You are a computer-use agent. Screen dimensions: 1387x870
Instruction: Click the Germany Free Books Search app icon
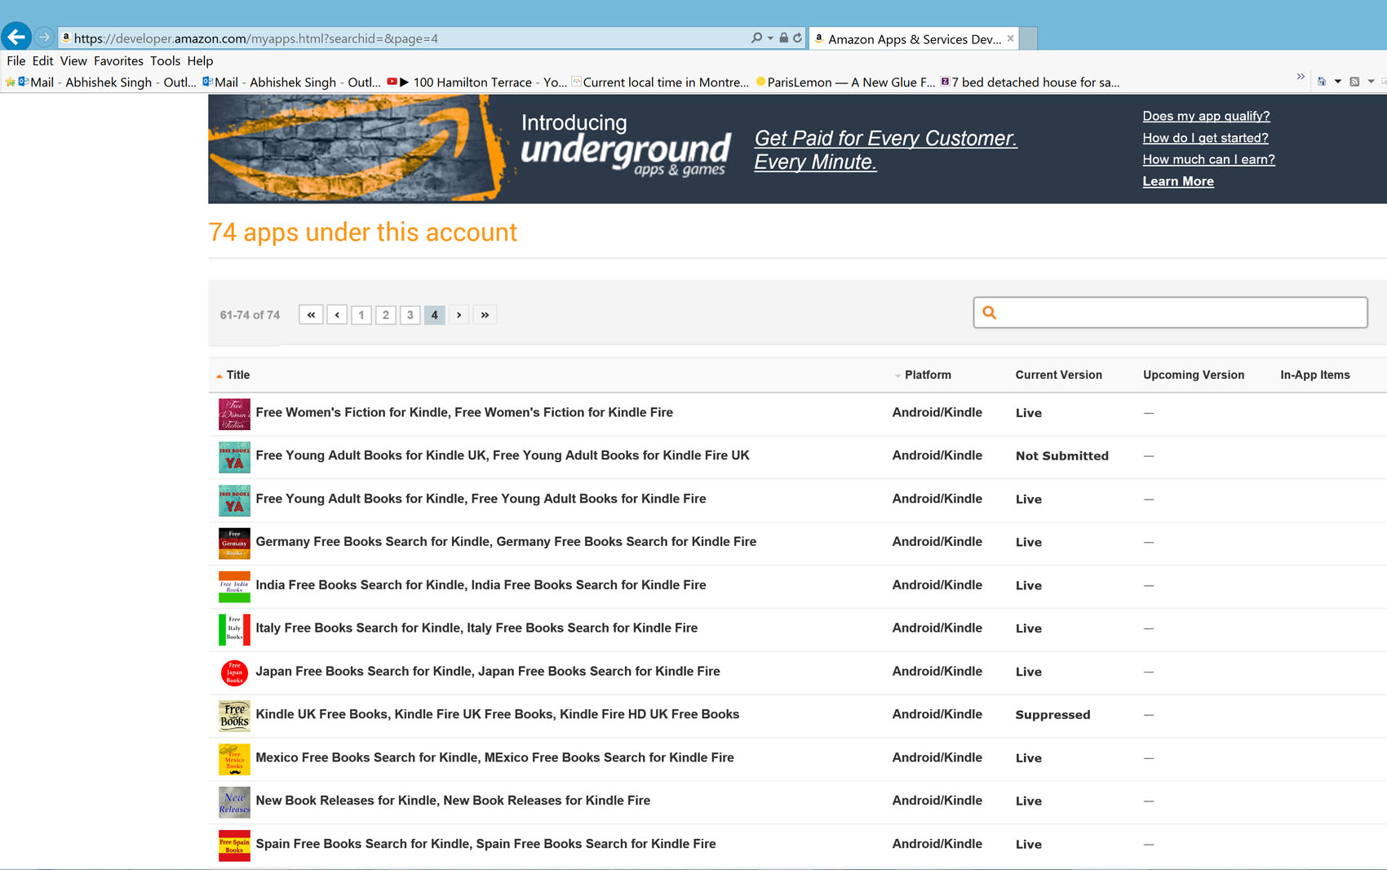[234, 544]
